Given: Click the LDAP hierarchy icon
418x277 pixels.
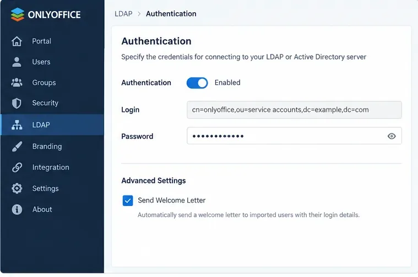Looking at the screenshot, I should point(17,125).
